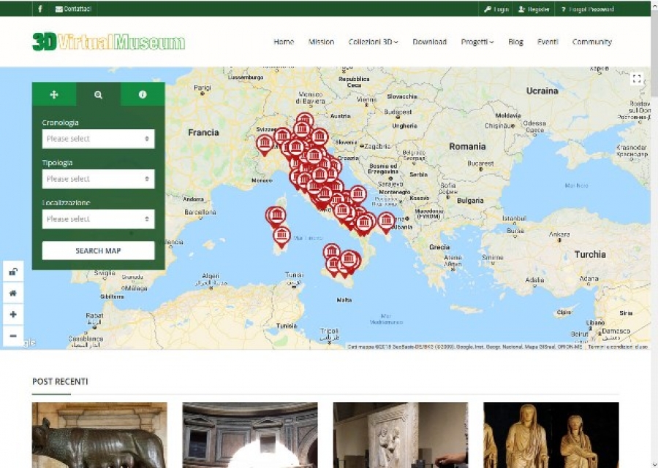The width and height of the screenshot is (658, 468).
Task: Open the Cronologia dropdown
Action: 98,139
